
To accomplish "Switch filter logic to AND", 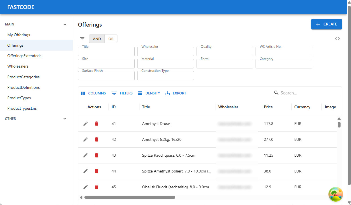I will coord(97,39).
